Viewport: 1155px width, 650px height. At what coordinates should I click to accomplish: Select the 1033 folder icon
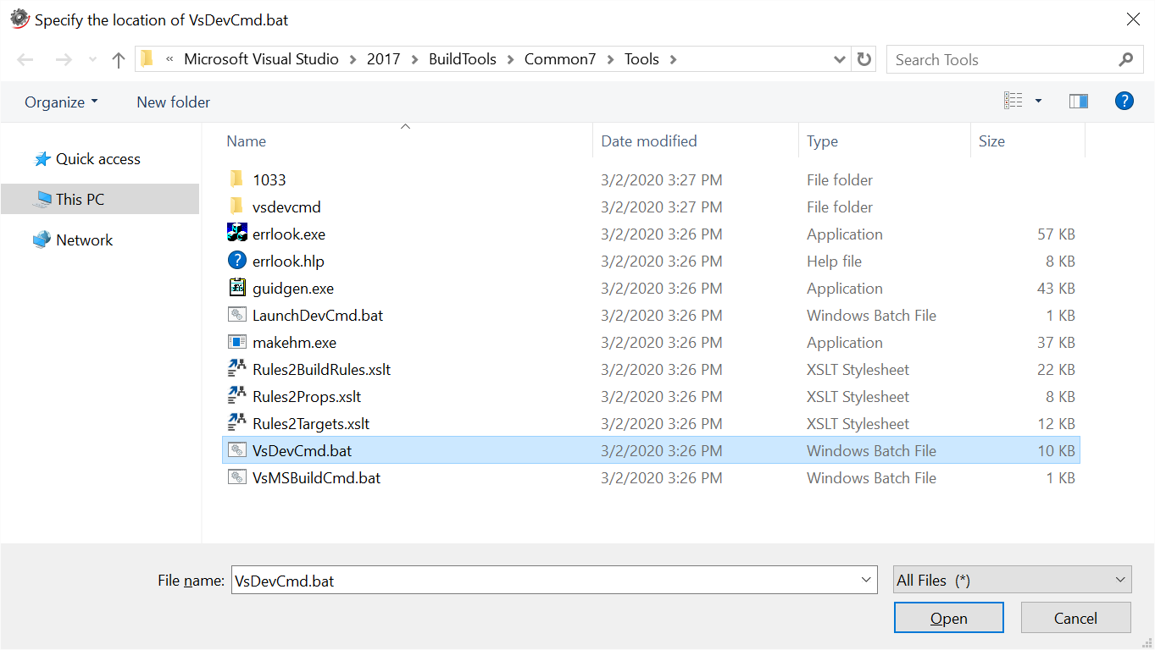click(237, 179)
